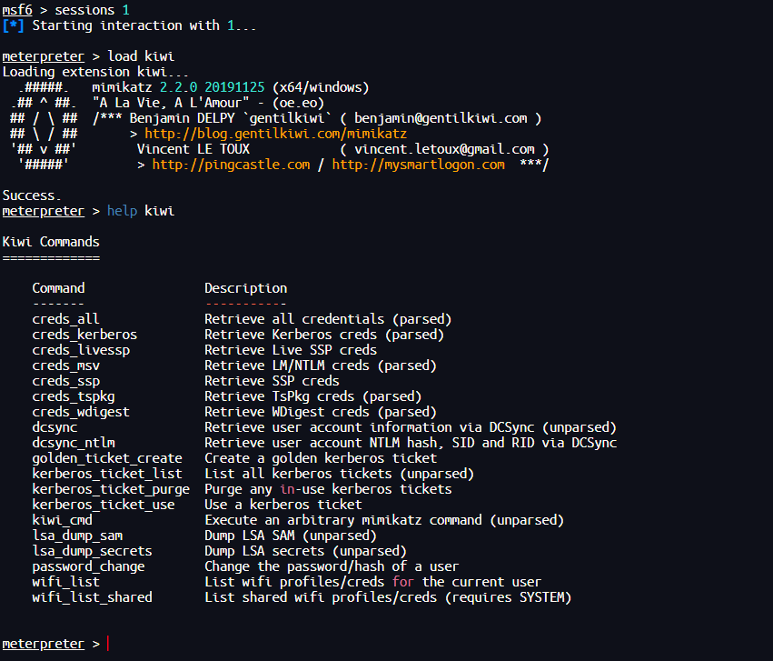Viewport: 773px width, 661px height.
Task: Click the golden_ticket_create command name
Action: (107, 458)
